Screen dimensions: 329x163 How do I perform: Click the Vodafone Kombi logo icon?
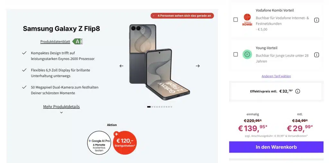[x=247, y=20]
